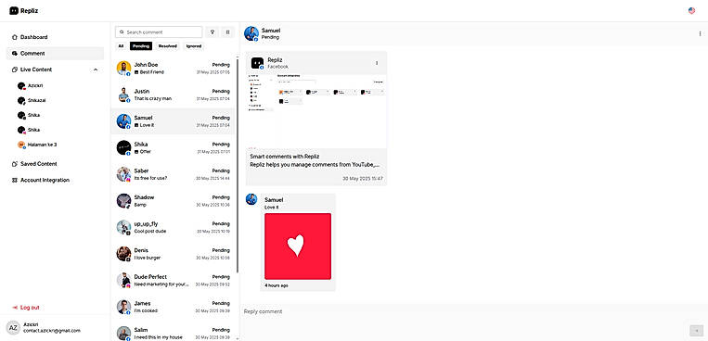Click the comment list scrollbar
Image resolution: width=708 pixels, height=341 pixels.
(x=238, y=166)
